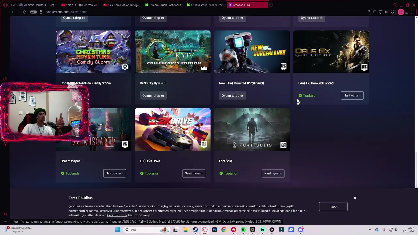Click 'Nasıl oynanır' for LEGO 2K Drive
The width and height of the screenshot is (418, 235).
point(194,173)
